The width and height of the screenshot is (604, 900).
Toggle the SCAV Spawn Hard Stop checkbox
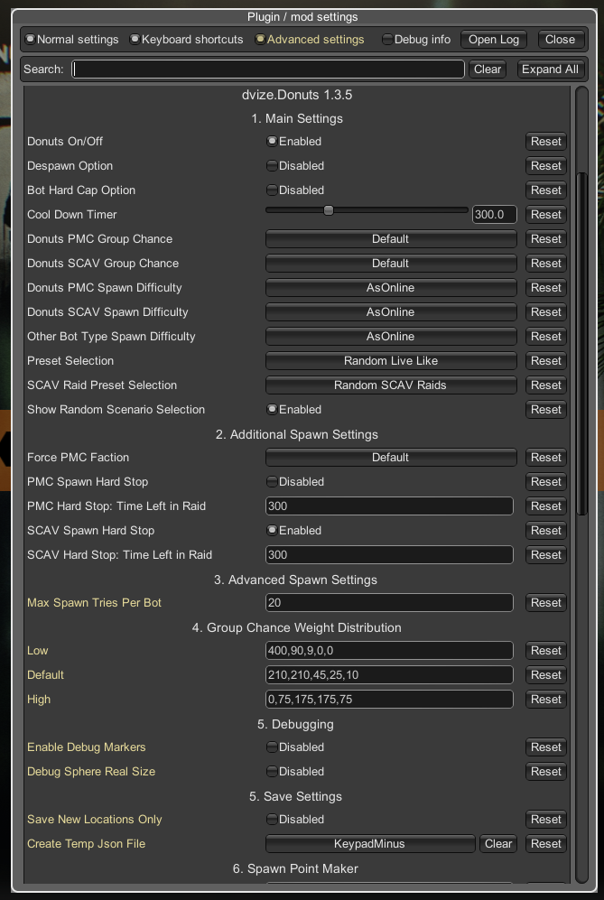(272, 531)
